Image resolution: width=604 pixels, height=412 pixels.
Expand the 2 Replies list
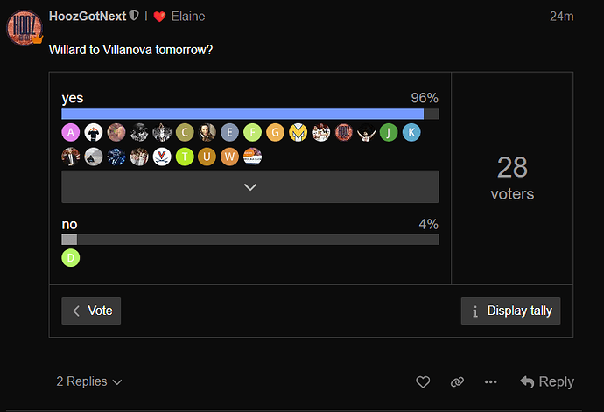click(x=89, y=381)
